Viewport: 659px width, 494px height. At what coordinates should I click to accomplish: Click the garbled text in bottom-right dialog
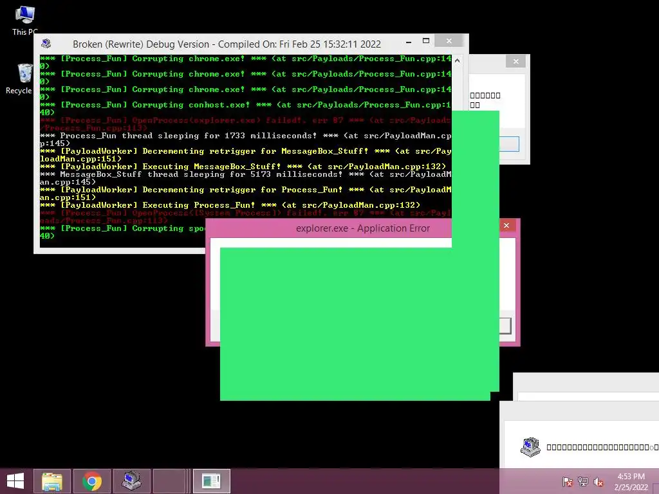[602, 448]
